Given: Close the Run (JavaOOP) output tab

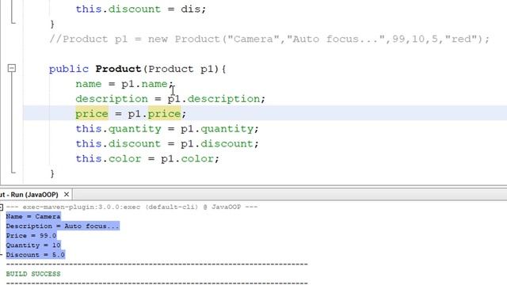Looking at the screenshot, I should [67, 195].
